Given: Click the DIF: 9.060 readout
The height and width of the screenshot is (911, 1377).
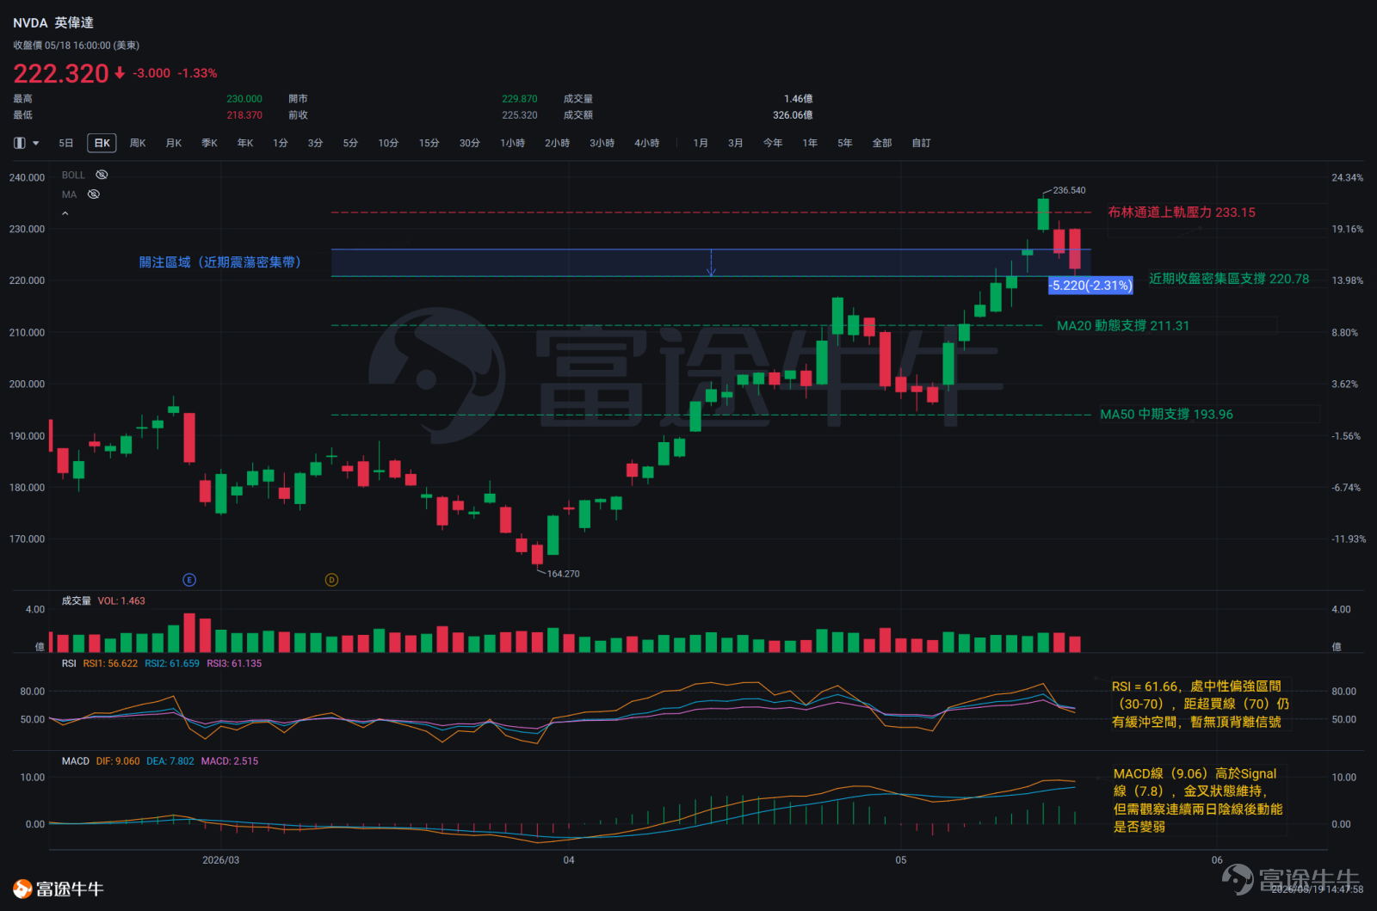Looking at the screenshot, I should coord(118,761).
